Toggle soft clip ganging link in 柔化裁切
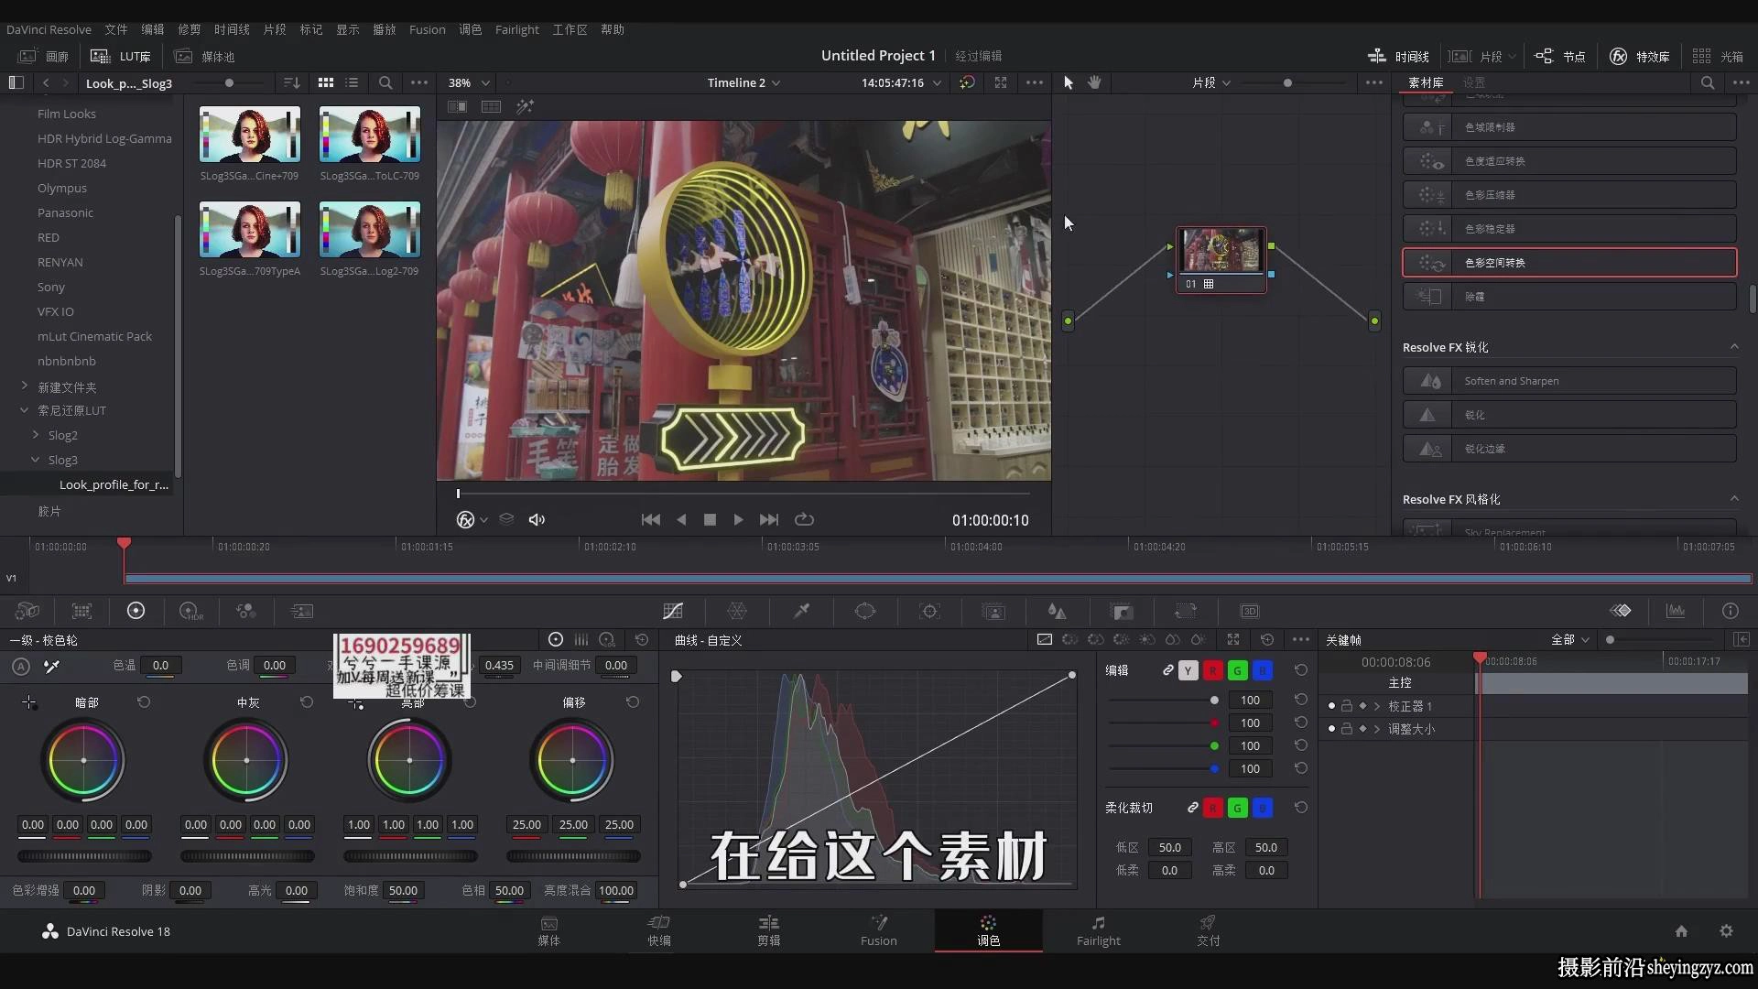The image size is (1758, 989). click(x=1192, y=808)
